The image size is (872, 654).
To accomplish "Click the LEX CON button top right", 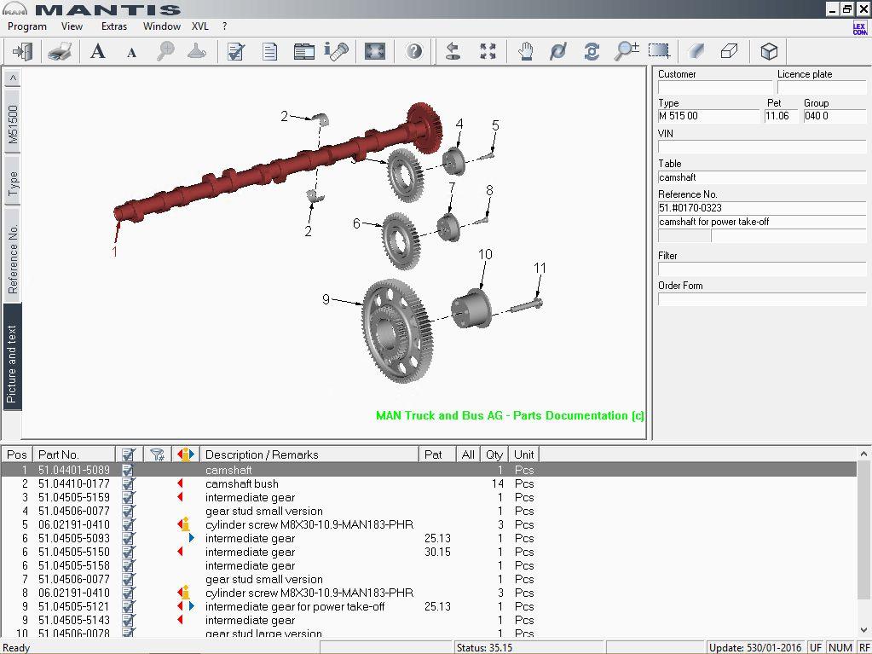I will (x=858, y=26).
